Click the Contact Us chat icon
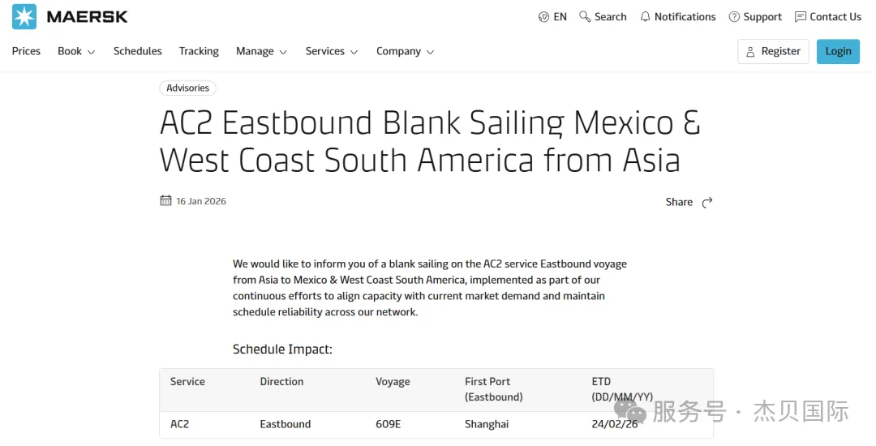The width and height of the screenshot is (876, 446). point(801,17)
